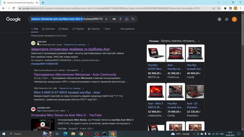
Task: Open Nitrosense Acer Community result
Action: pos(75,75)
